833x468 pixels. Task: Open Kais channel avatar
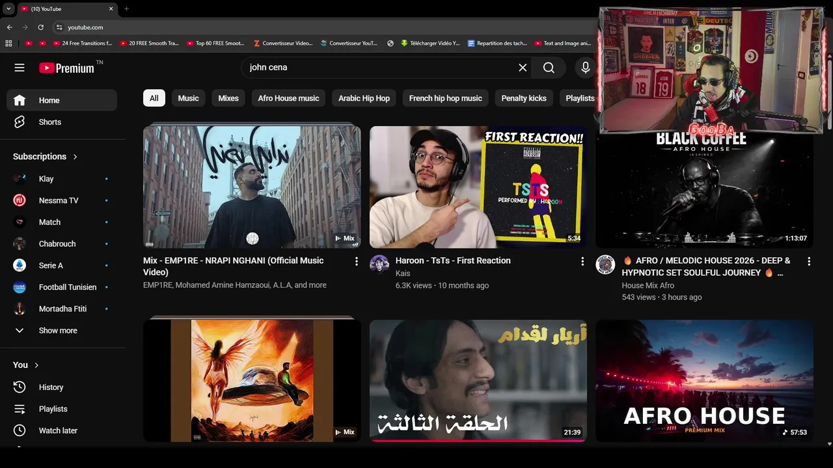379,265
